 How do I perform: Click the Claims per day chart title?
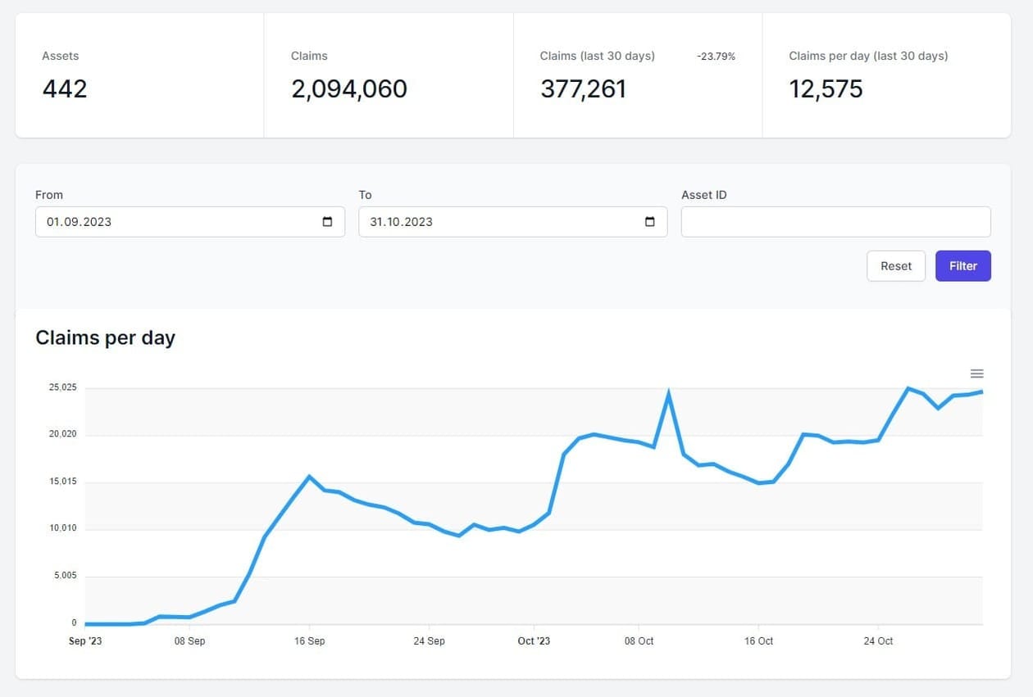pyautogui.click(x=105, y=337)
